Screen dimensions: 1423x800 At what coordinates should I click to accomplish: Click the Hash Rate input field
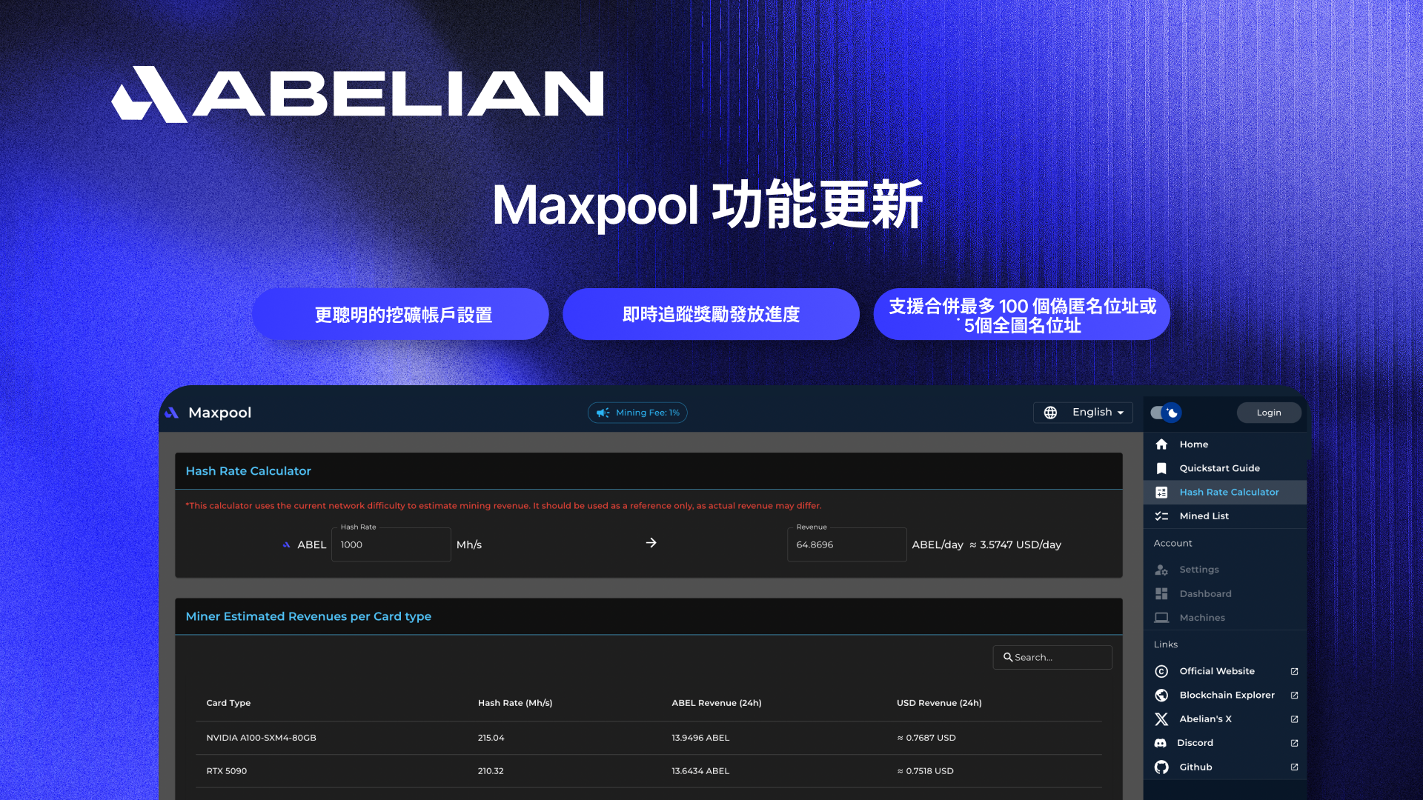pyautogui.click(x=391, y=545)
